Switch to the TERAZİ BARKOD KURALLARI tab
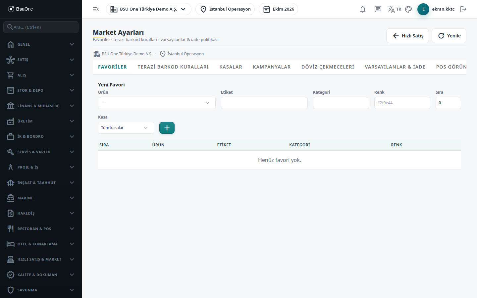 (173, 67)
